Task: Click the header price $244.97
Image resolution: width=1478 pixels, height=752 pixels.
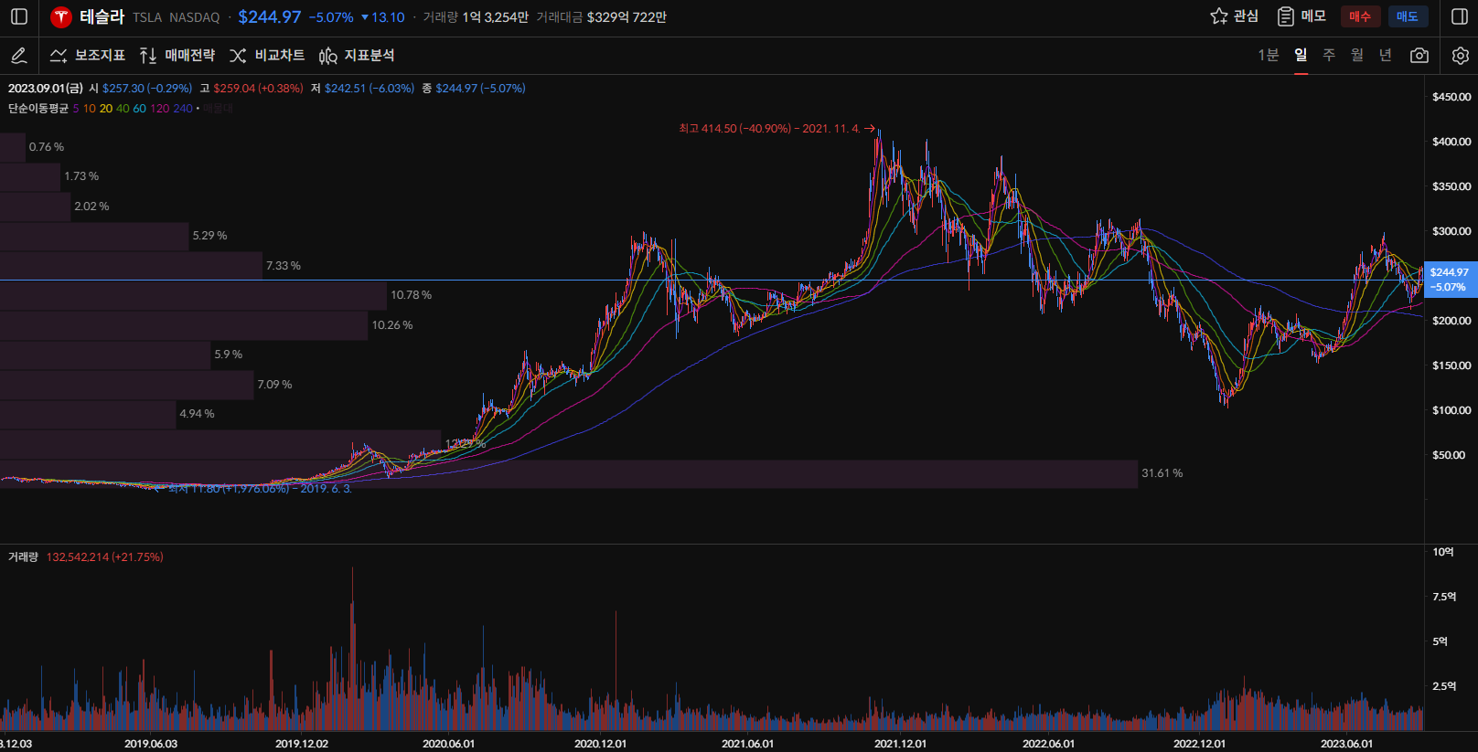Action: (x=270, y=17)
